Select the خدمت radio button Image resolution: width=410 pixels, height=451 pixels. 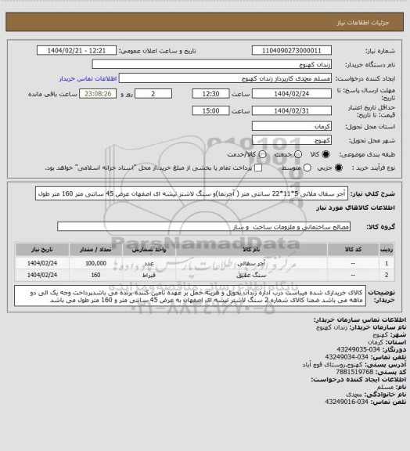click(298, 154)
